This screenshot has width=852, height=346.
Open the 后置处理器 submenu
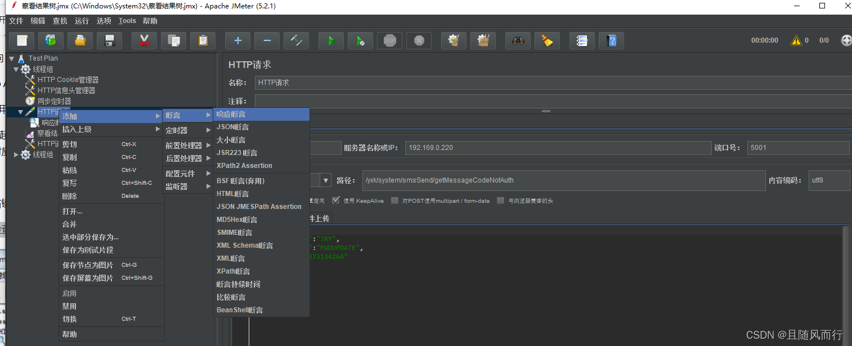tap(188, 158)
